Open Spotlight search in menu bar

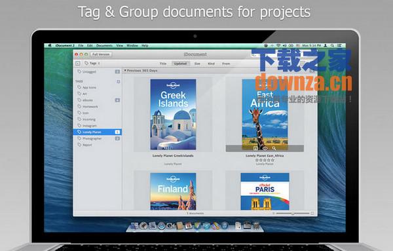coord(332,46)
